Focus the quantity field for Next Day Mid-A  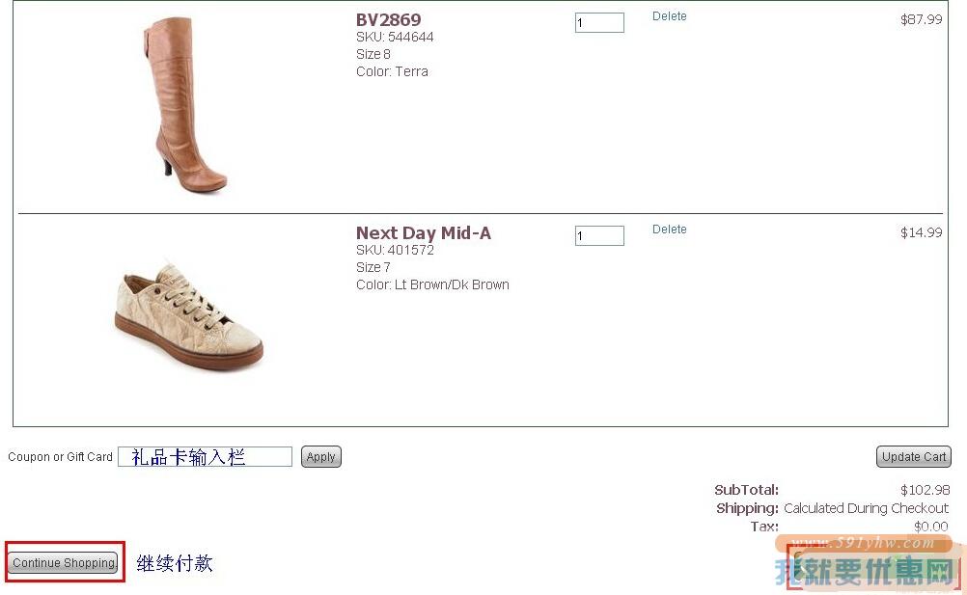(599, 235)
